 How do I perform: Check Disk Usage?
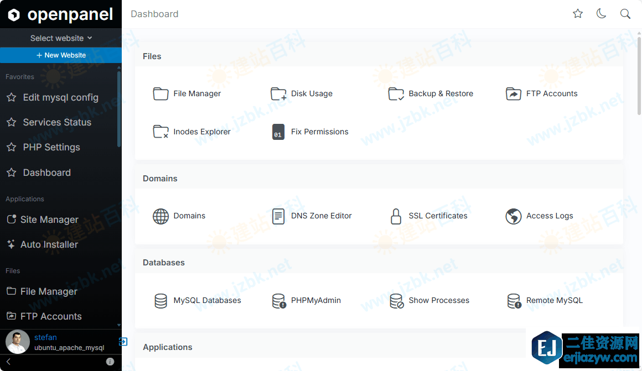(312, 93)
